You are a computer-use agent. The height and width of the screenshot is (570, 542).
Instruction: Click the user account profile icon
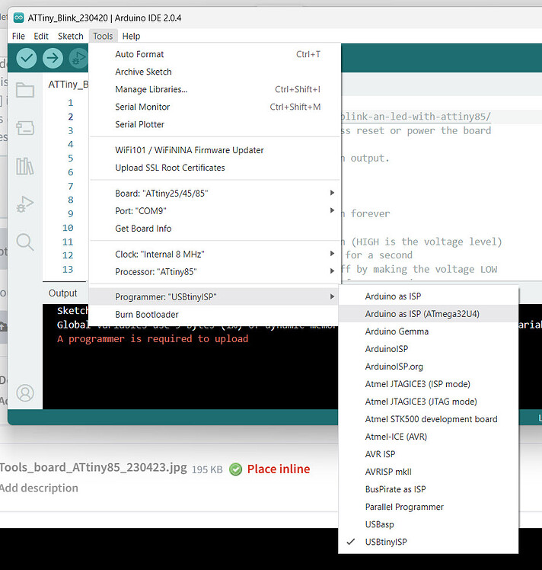tap(25, 393)
